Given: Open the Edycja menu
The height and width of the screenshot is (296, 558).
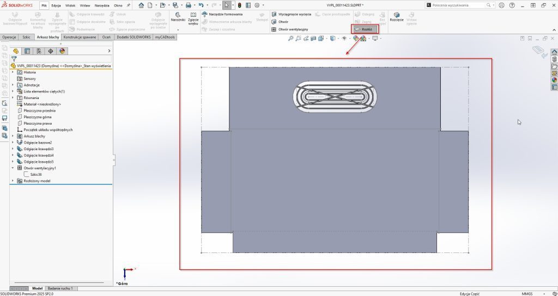Looking at the screenshot, I should click(x=56, y=5).
